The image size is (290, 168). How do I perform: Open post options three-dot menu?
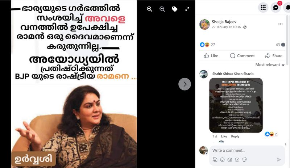point(280,24)
